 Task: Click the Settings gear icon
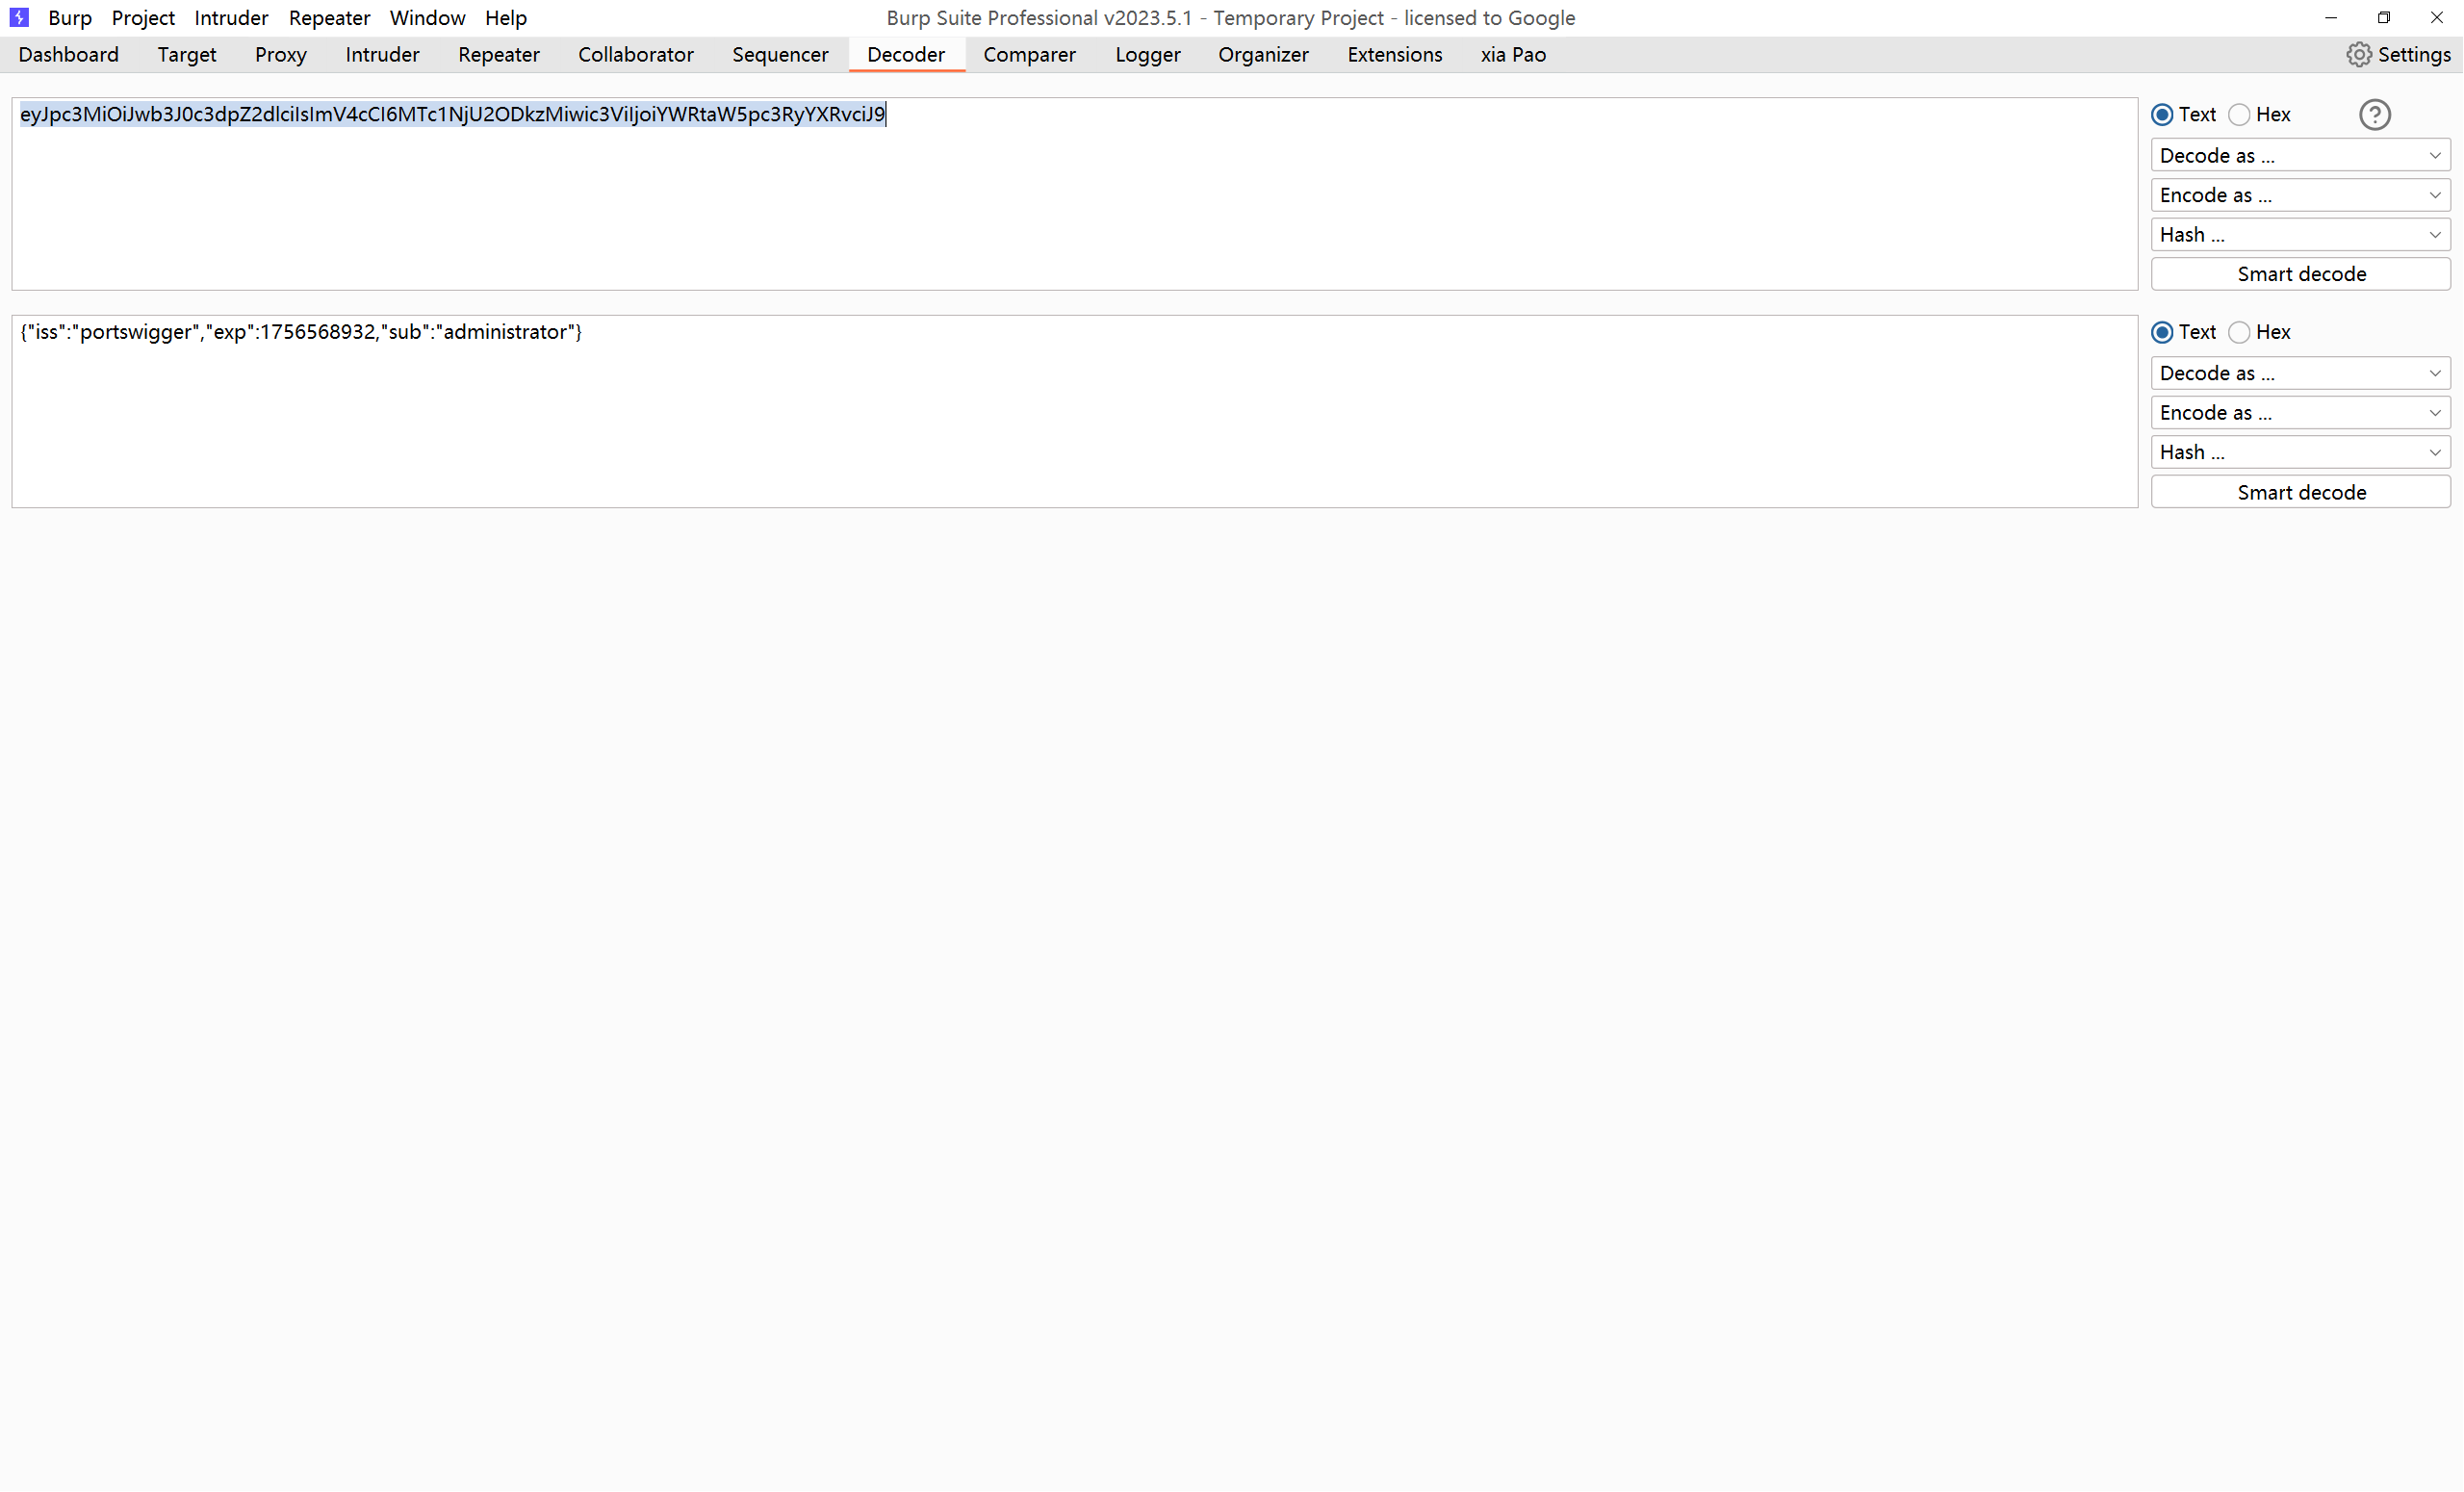tap(2358, 55)
